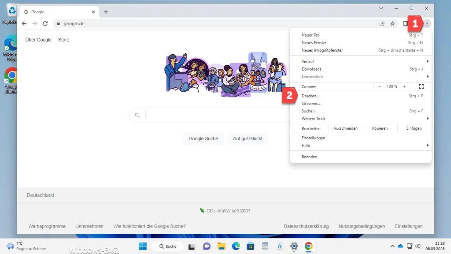This screenshot has height=254, width=451.
Task: Open the clock showing 23:26
Action: click(x=435, y=246)
